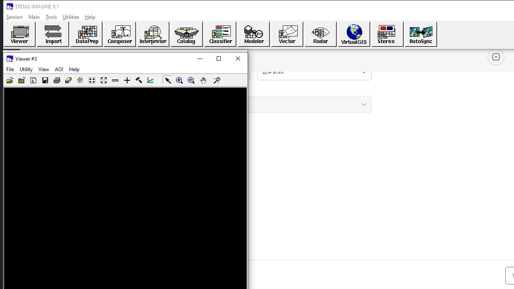Screen dimensions: 514x289
Task: Select the ruler measure tool
Action: (115, 80)
